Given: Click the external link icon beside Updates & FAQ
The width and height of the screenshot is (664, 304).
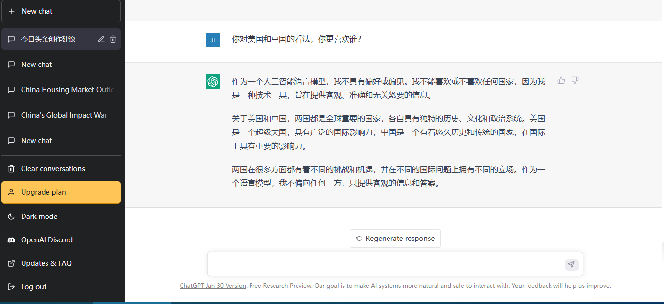Looking at the screenshot, I should tap(11, 263).
